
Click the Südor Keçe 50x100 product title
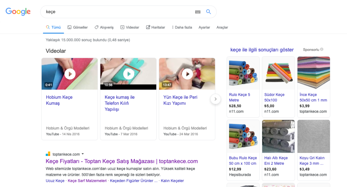[x=274, y=97]
